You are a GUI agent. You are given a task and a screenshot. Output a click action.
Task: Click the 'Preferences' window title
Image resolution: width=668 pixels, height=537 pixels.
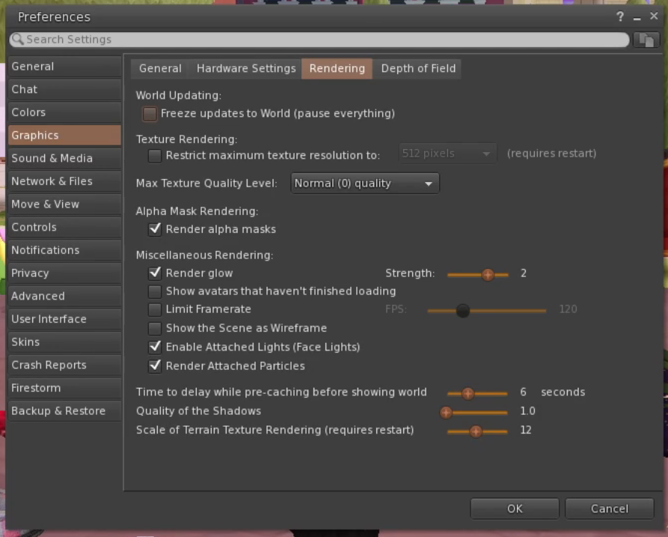click(x=54, y=17)
